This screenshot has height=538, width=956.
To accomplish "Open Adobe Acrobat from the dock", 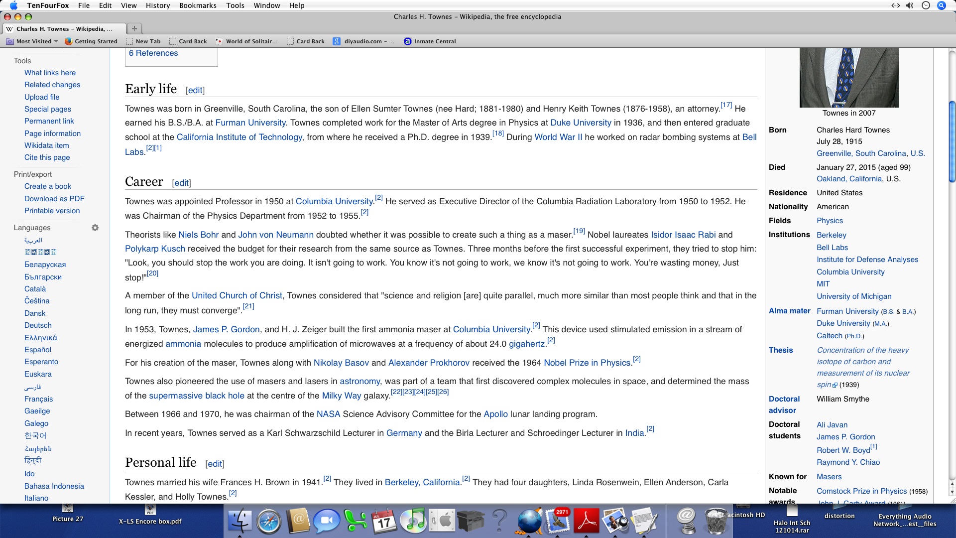I will (x=587, y=521).
